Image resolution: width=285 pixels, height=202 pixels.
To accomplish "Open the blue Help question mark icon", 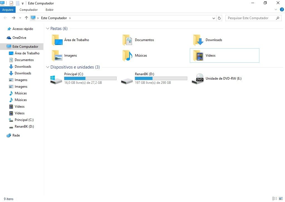I will [x=282, y=10].
